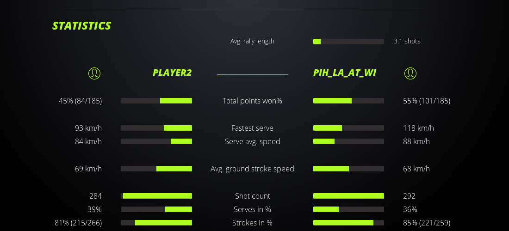
Task: Click PIH_LA_AT_WI strokes in % bar
Action: pos(348,223)
